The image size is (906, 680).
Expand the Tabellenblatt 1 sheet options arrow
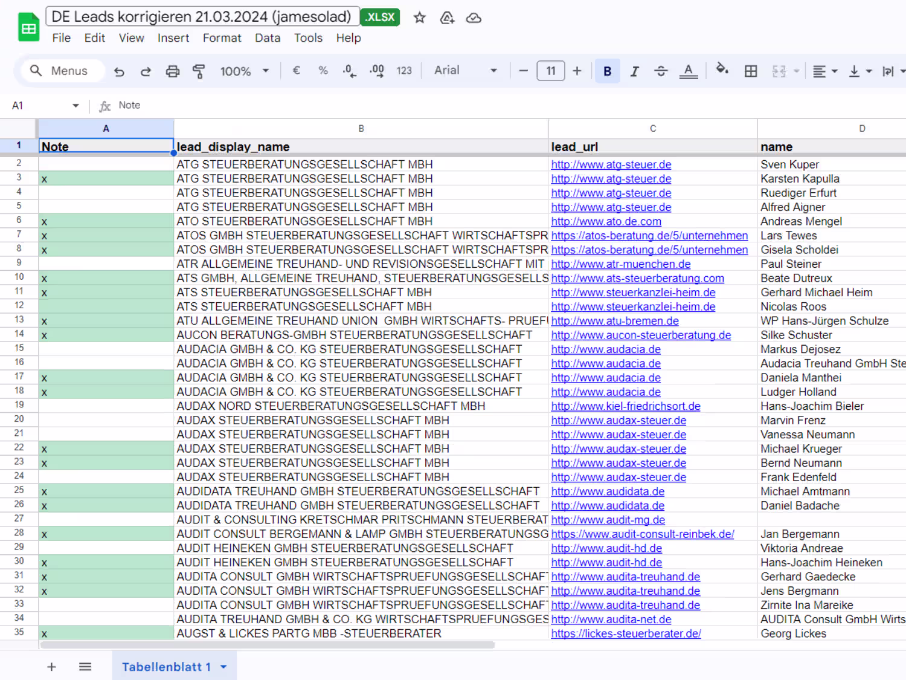coord(224,667)
